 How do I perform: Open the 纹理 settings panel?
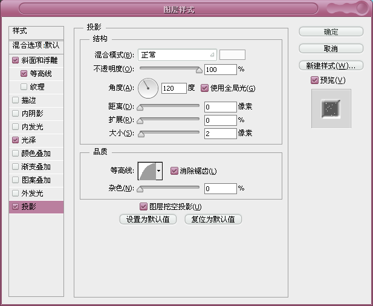37,87
